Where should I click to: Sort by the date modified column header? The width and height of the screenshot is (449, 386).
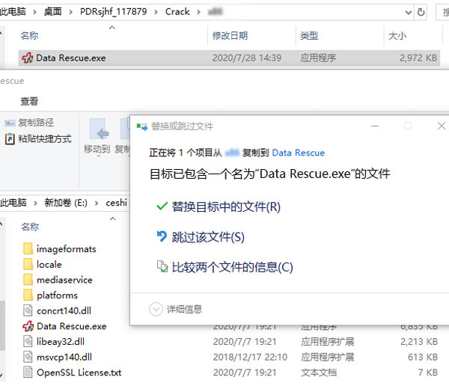click(x=231, y=36)
